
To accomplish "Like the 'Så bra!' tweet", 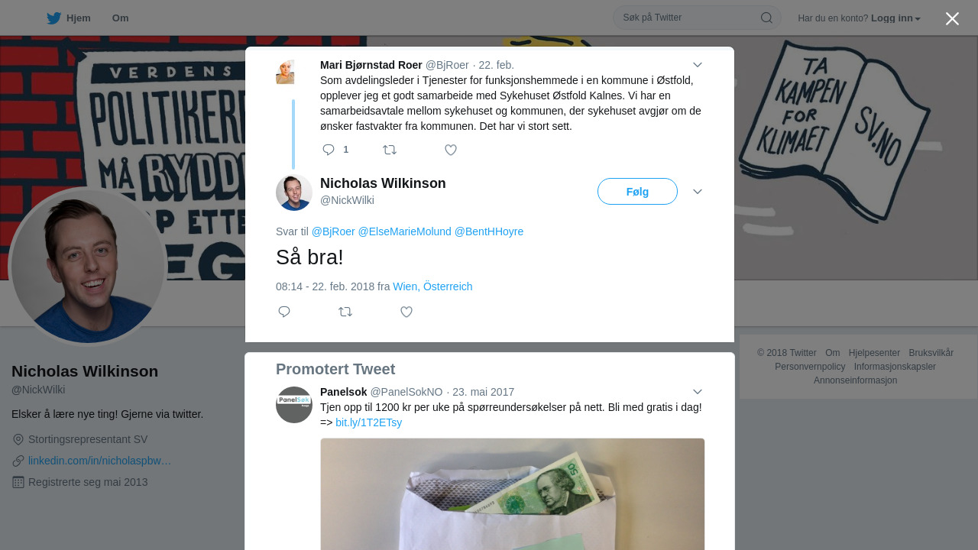I will point(406,312).
